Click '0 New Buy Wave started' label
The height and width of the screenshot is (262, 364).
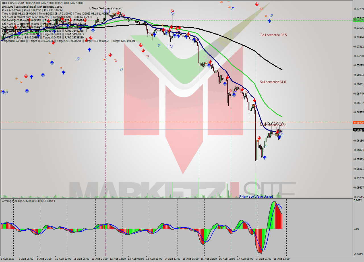coord(256,196)
